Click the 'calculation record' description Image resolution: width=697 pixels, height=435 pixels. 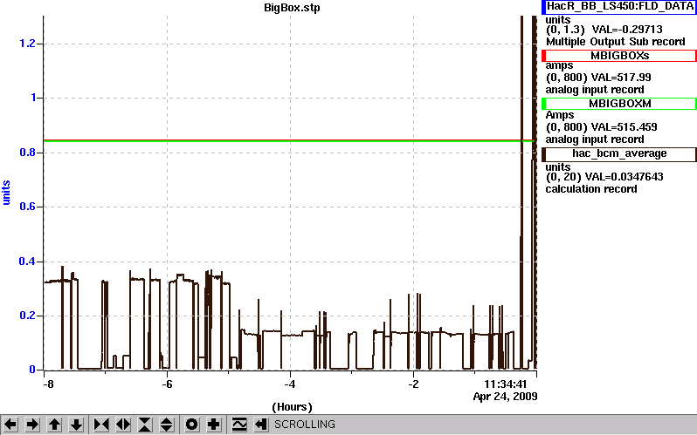click(591, 189)
